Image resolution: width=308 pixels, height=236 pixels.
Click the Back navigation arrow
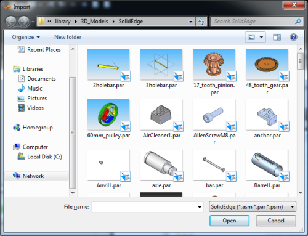point(10,22)
